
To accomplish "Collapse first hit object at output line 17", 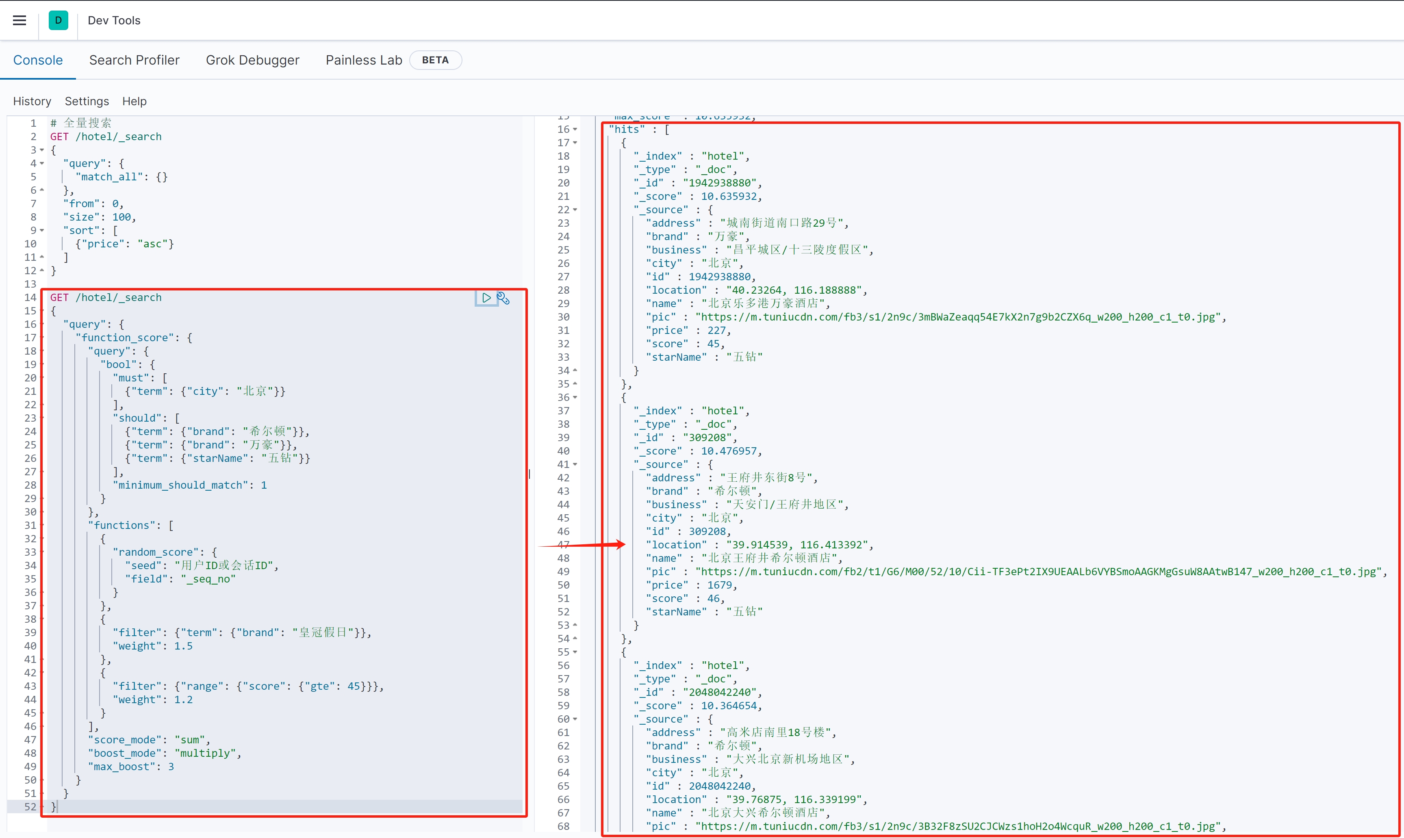I will [575, 143].
